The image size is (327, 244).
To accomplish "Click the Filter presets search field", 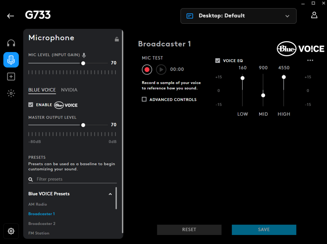I will (x=72, y=179).
